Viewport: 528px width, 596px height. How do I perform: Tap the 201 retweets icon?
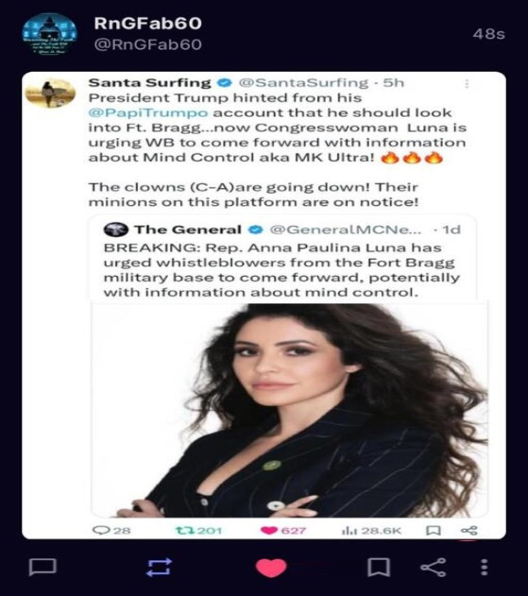click(x=185, y=530)
